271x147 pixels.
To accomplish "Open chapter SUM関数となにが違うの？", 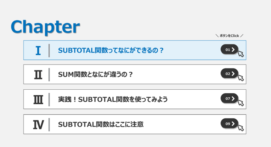I will pyautogui.click(x=95, y=75).
